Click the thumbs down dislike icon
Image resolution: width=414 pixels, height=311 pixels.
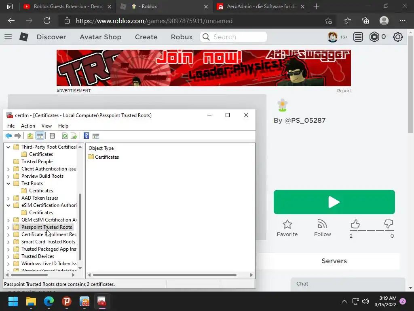click(389, 224)
